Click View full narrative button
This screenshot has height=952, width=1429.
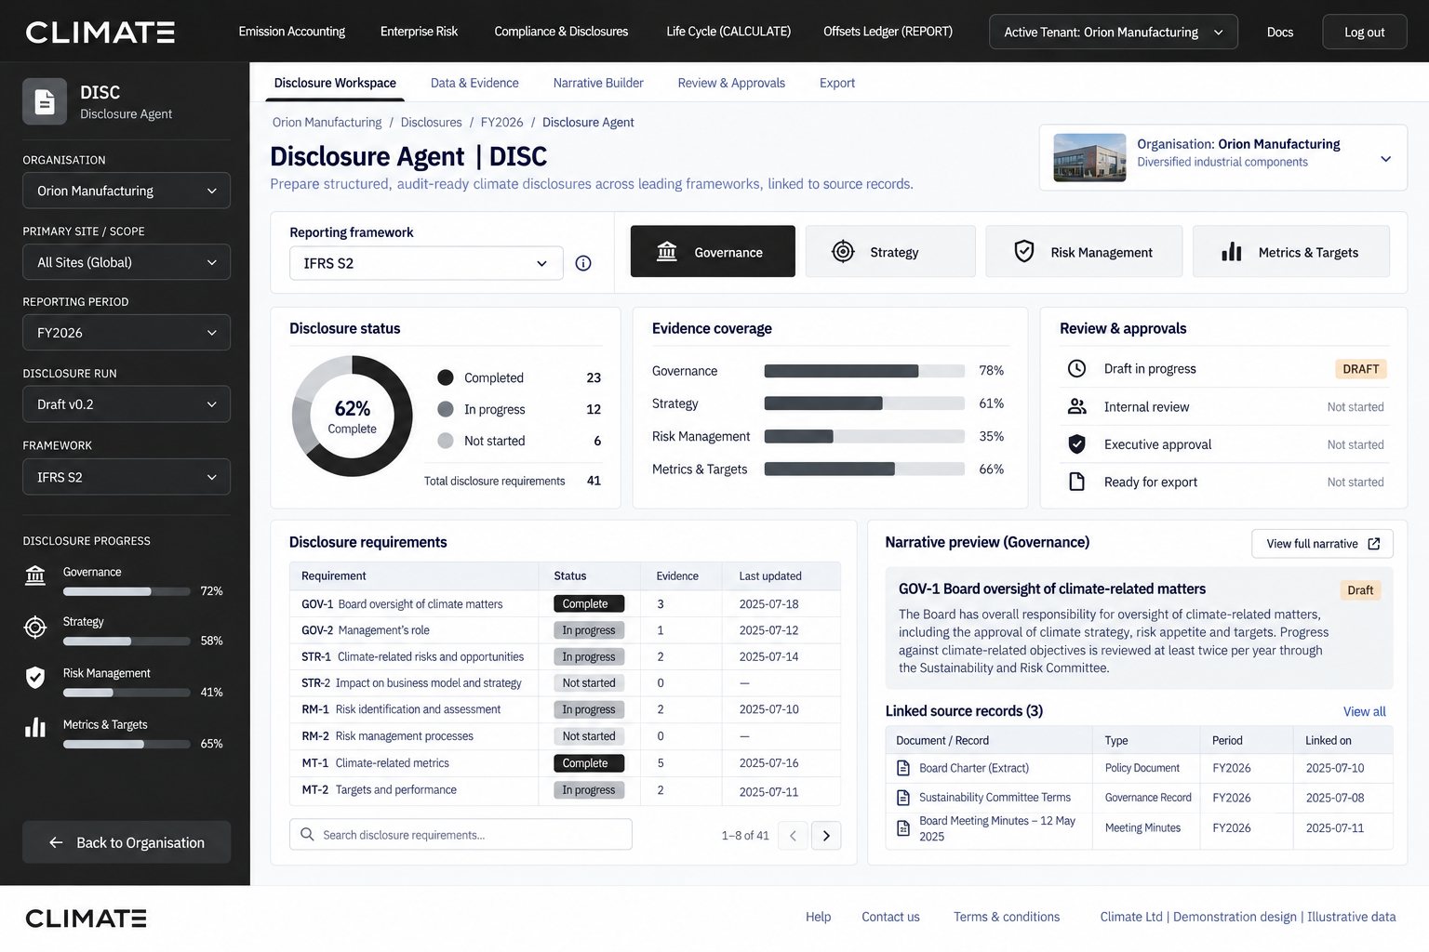(x=1322, y=544)
